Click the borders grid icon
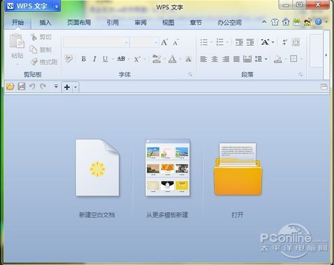This screenshot has height=265, width=334. click(294, 59)
